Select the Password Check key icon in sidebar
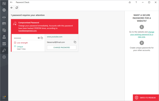Image resolution: width=159 pixels, height=101 pixels. (x=4, y=50)
